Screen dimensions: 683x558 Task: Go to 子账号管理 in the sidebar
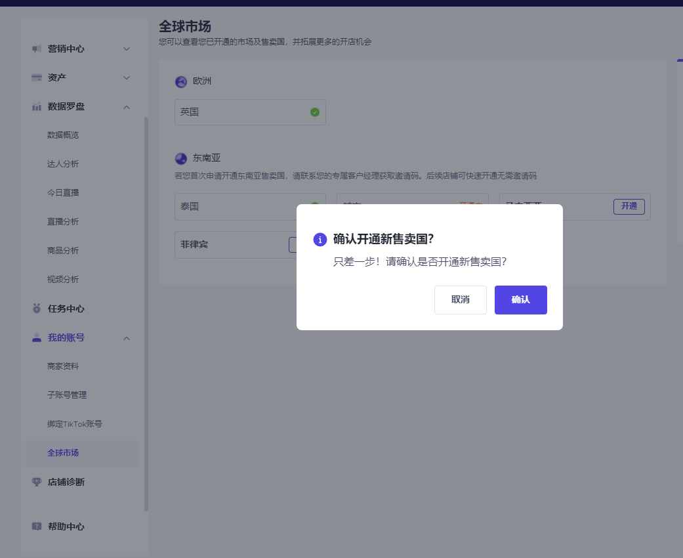(x=67, y=395)
